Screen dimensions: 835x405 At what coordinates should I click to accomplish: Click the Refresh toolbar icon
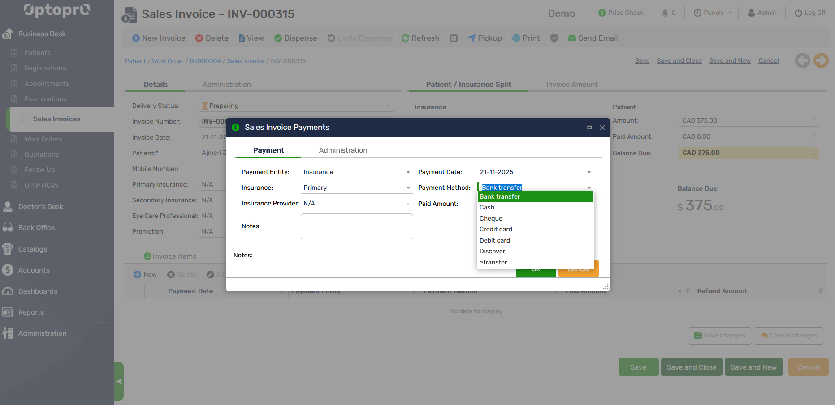[405, 38]
